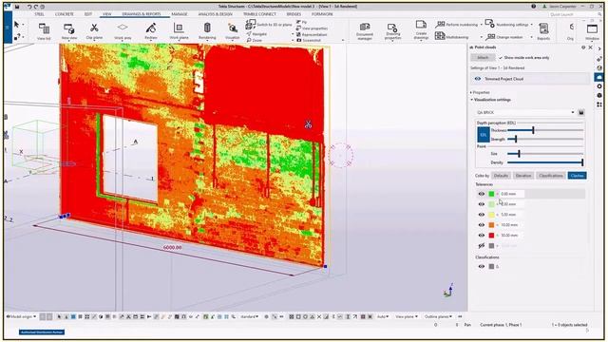Open the MANAGE ribbon tab
This screenshot has height=342, width=608.
[180, 14]
